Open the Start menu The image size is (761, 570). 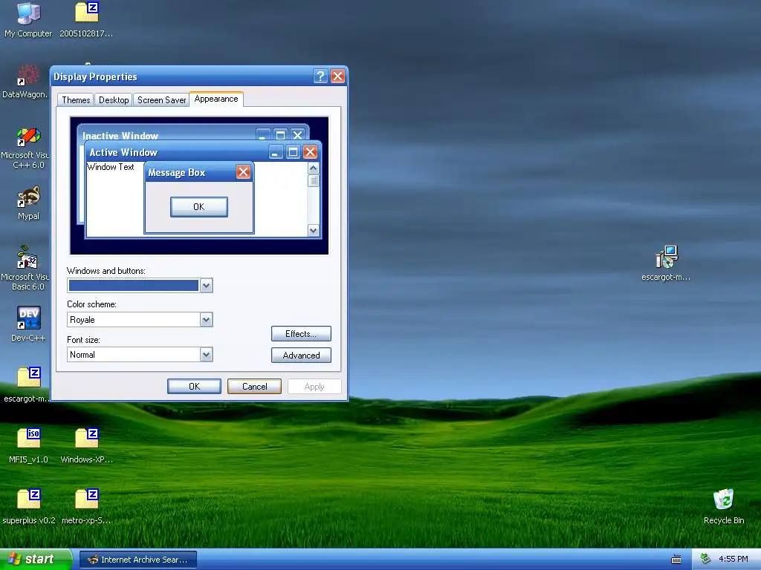point(36,560)
